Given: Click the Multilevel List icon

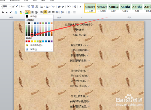Looking at the screenshot, I should coord(53,7).
